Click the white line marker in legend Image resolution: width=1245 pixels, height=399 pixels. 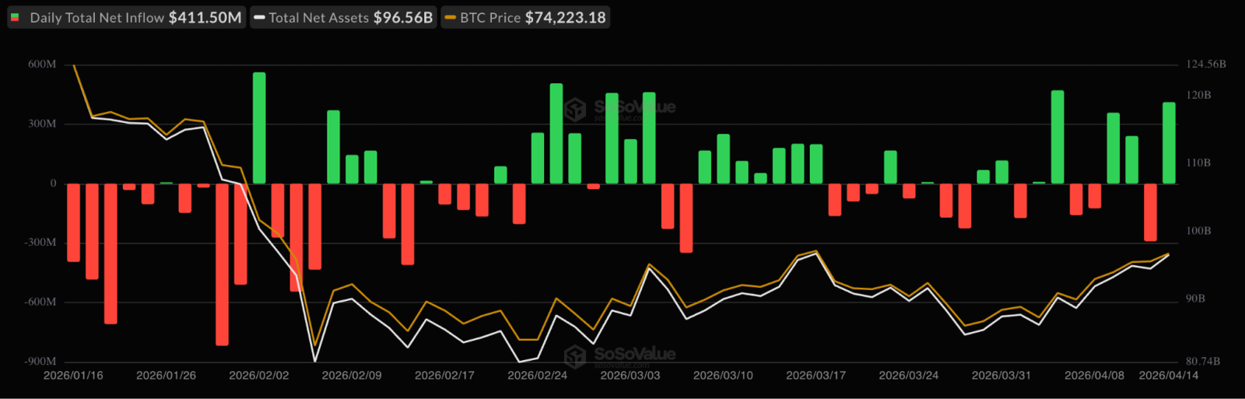coord(260,17)
